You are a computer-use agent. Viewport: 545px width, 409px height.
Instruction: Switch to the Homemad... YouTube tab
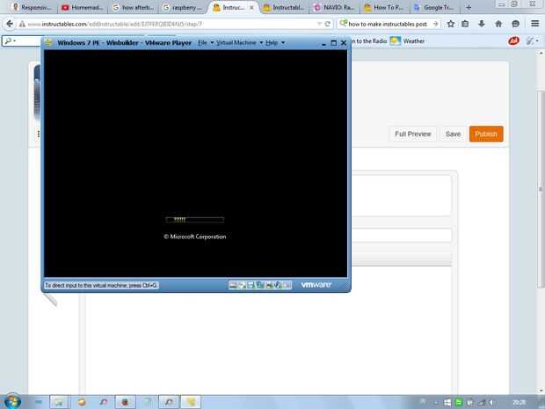pyautogui.click(x=82, y=7)
